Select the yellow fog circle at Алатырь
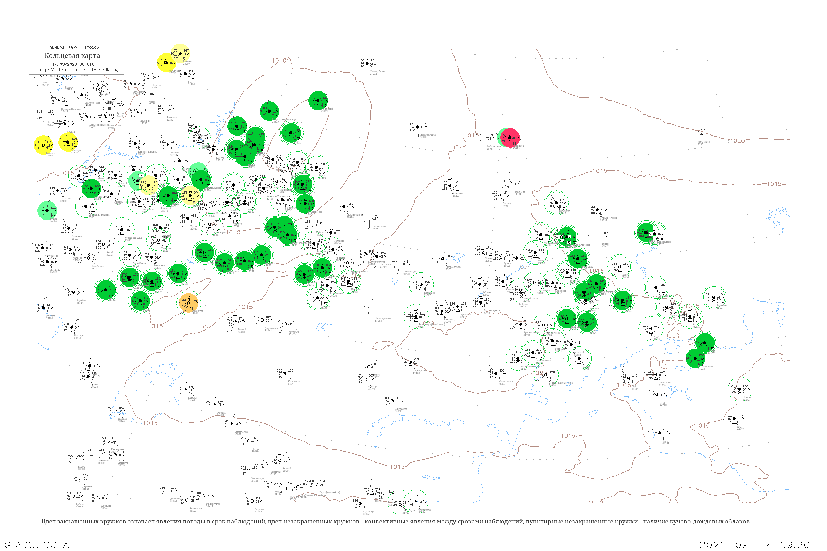 (x=68, y=142)
